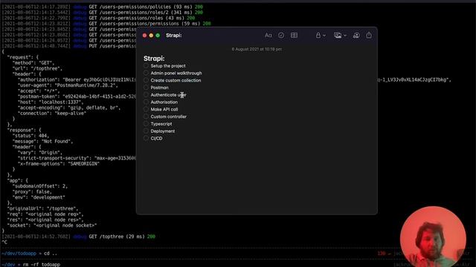The image size is (476, 267).
Task: Click the 'Setup the project' text
Action: 168,66
